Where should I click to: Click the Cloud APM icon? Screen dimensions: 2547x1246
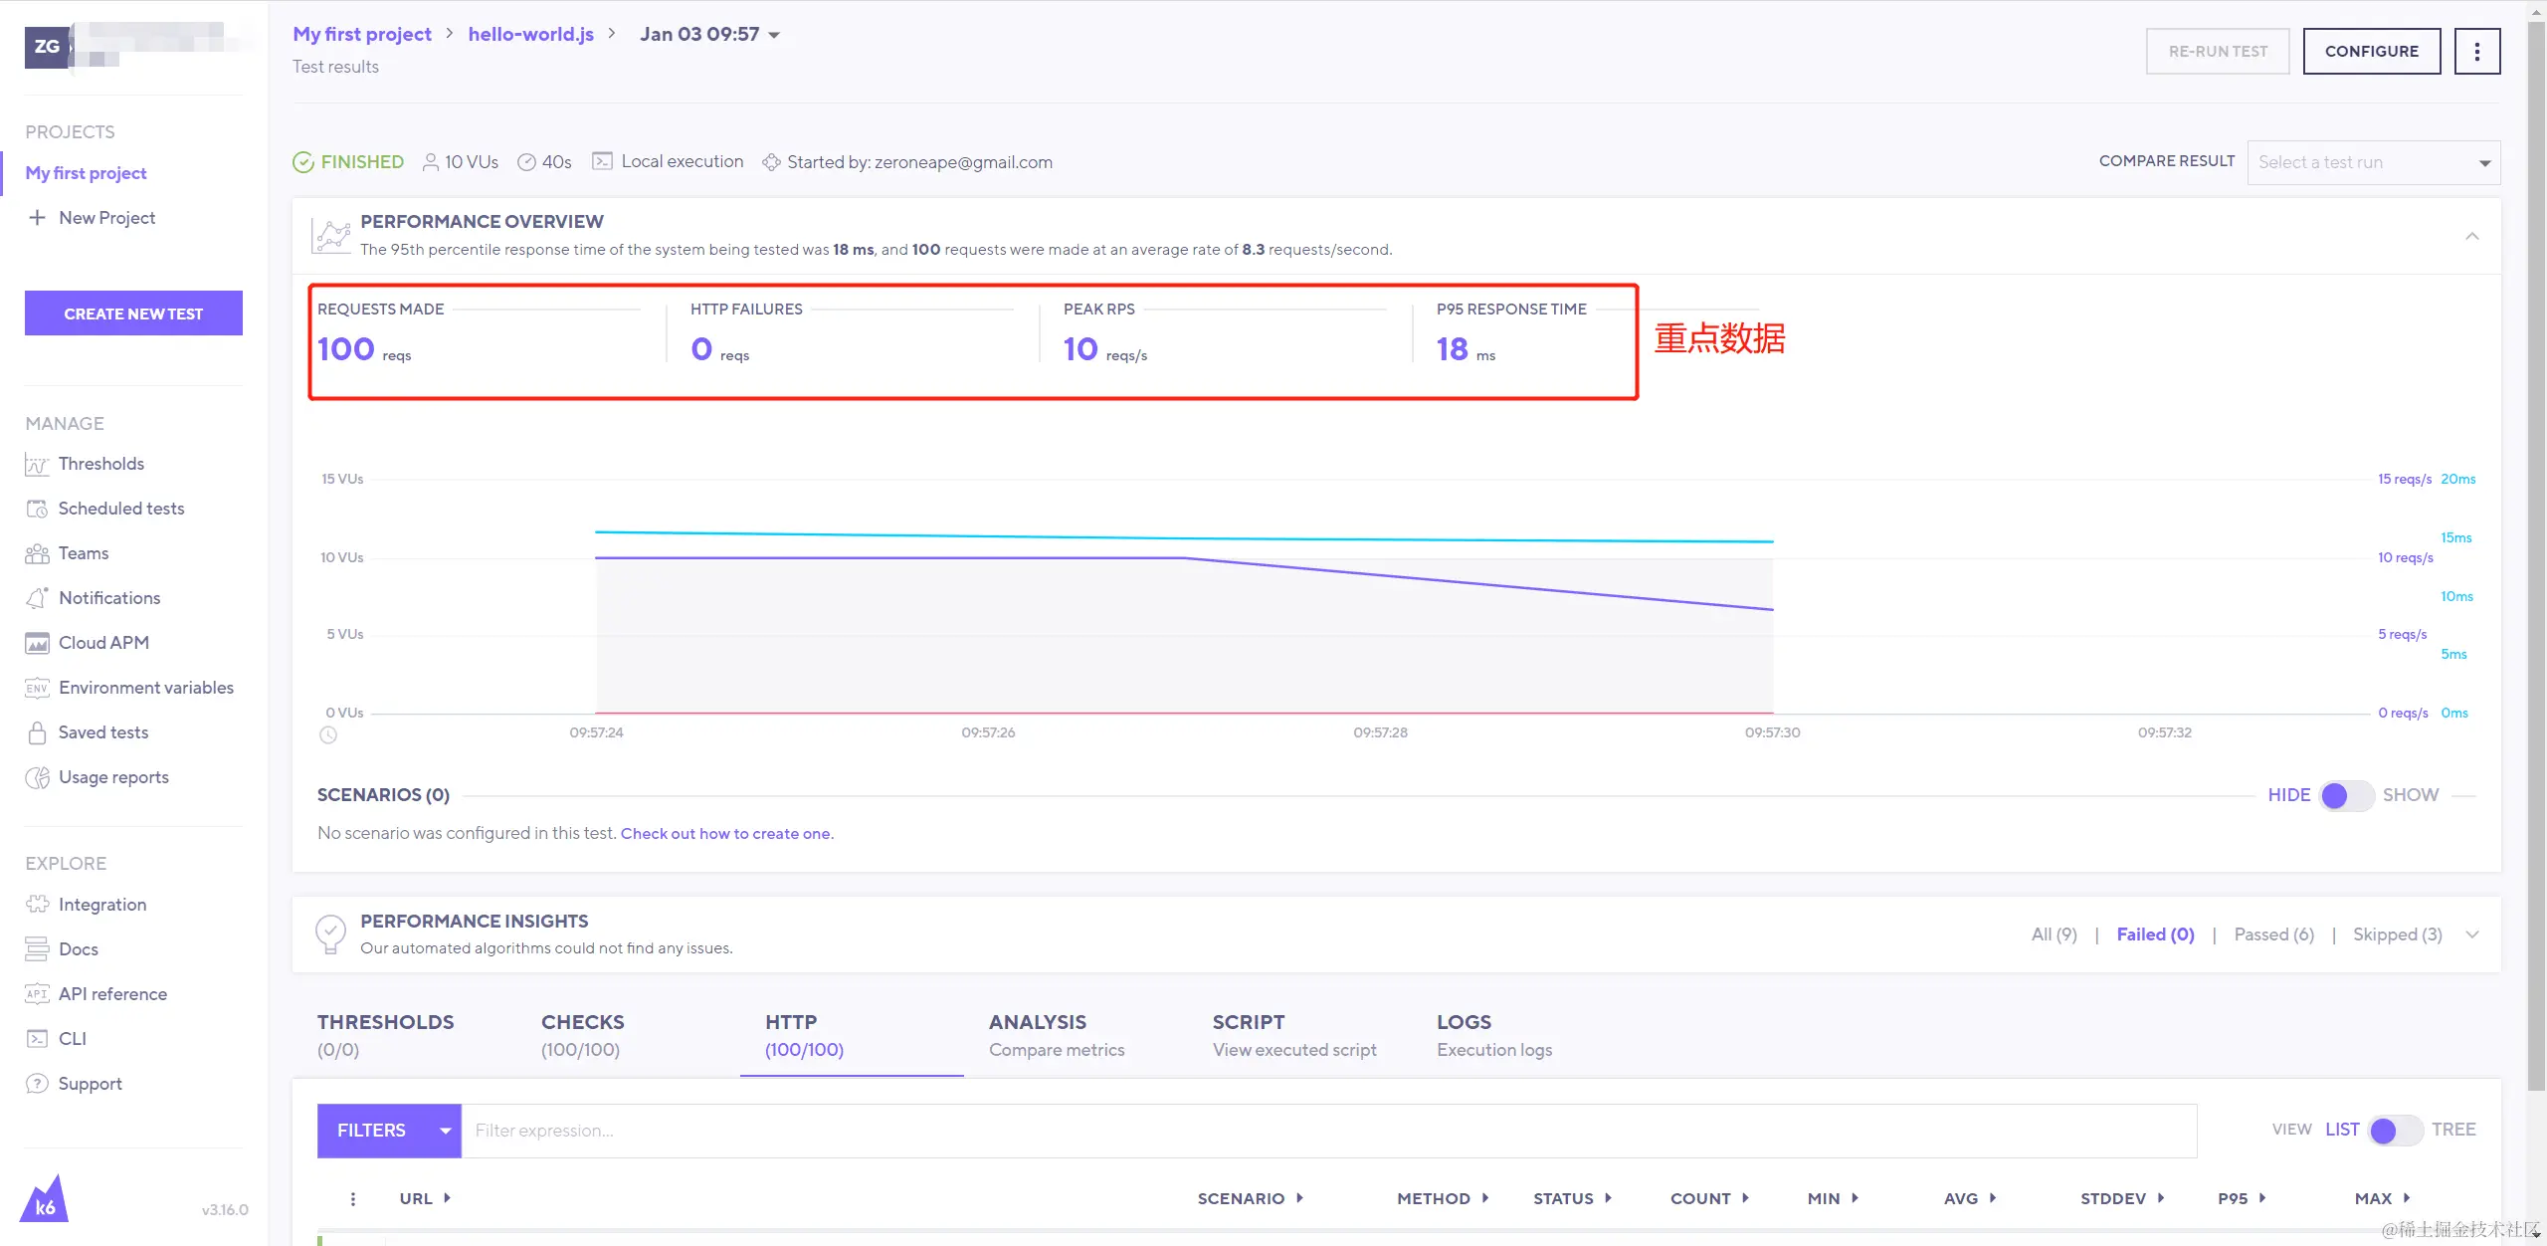click(x=37, y=644)
